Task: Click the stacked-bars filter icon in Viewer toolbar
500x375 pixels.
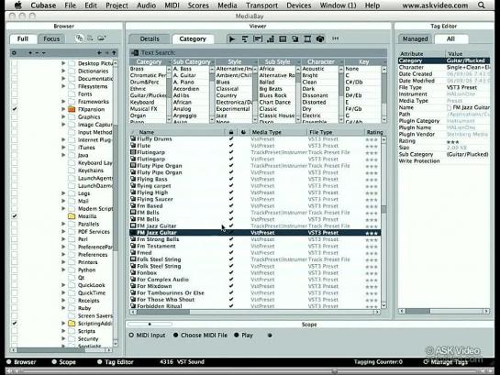Action: [245, 39]
